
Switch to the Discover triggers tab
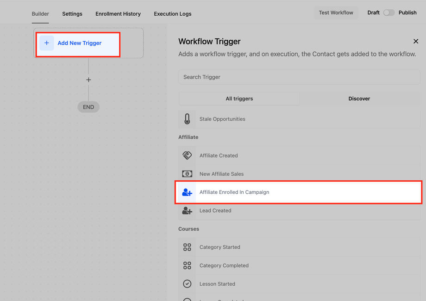click(x=359, y=98)
